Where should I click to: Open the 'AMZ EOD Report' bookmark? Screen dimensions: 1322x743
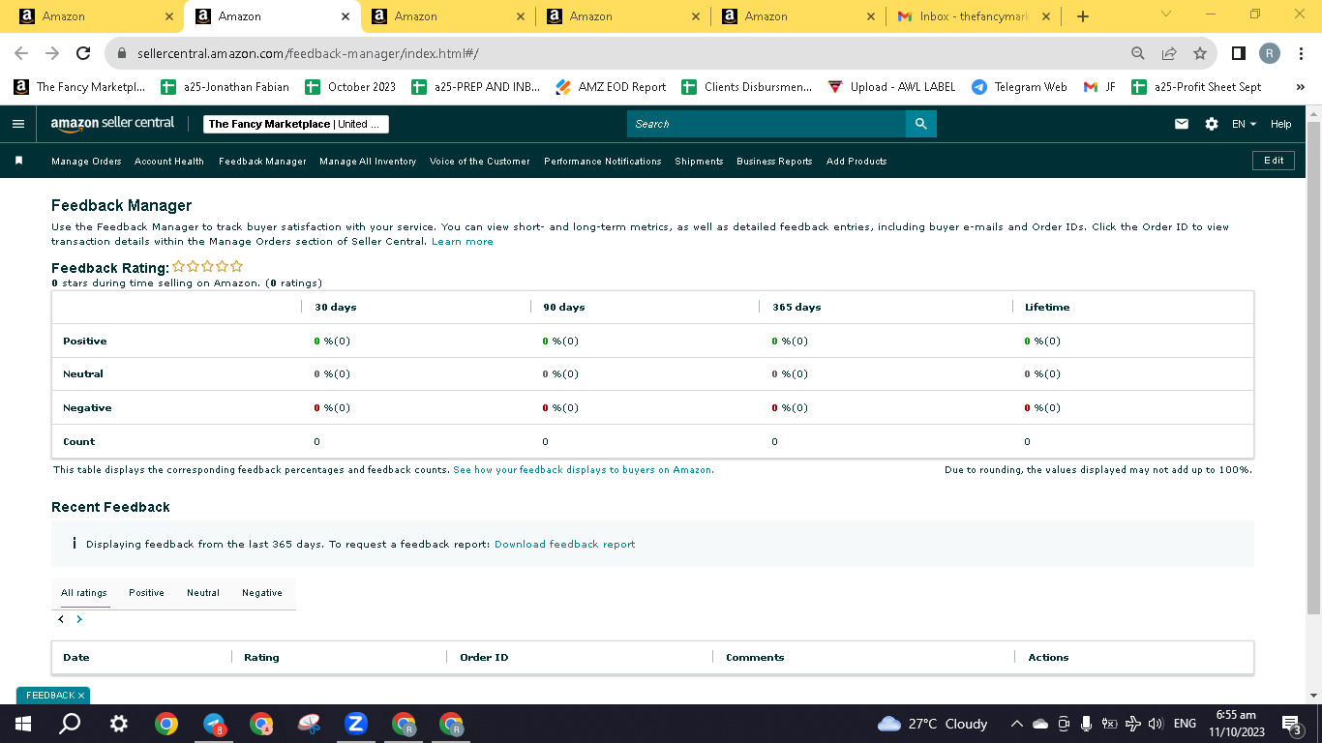pyautogui.click(x=612, y=87)
